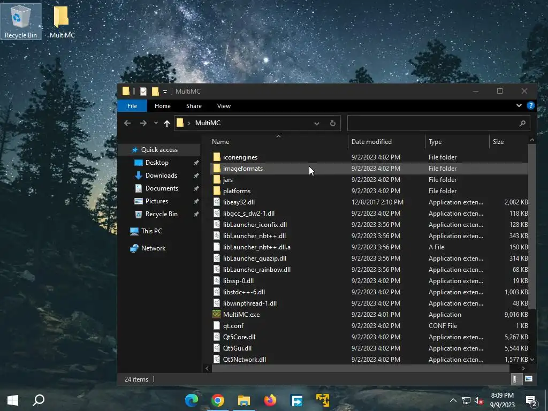This screenshot has width=548, height=411.
Task: Open Help via blue question icon
Action: click(x=530, y=105)
